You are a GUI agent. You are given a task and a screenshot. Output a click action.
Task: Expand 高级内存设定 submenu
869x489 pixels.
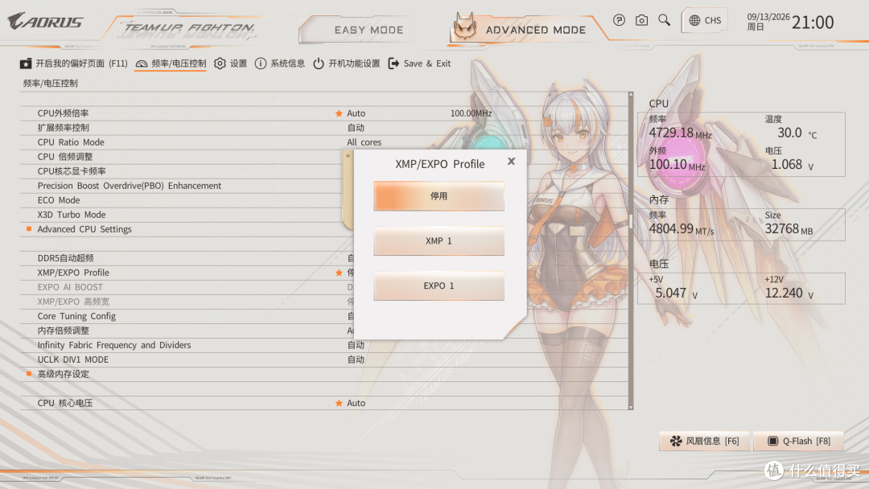pyautogui.click(x=64, y=374)
